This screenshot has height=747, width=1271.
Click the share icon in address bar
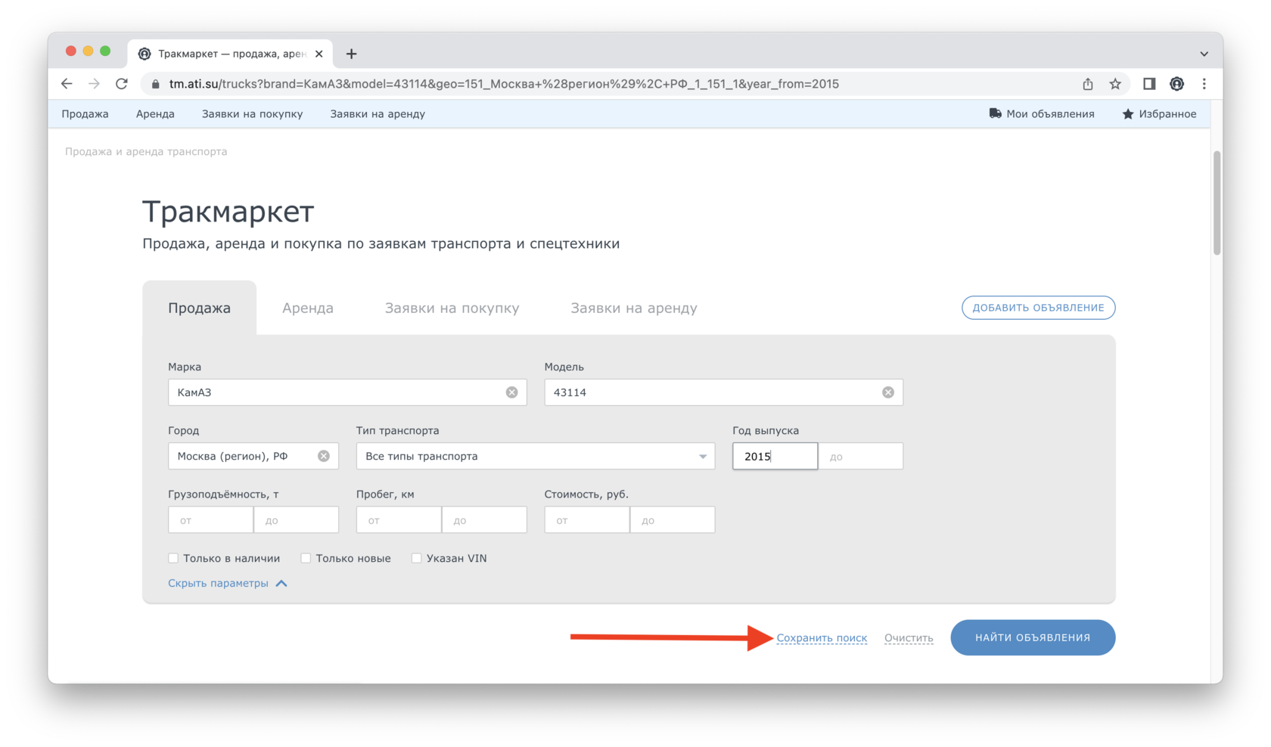[1088, 84]
